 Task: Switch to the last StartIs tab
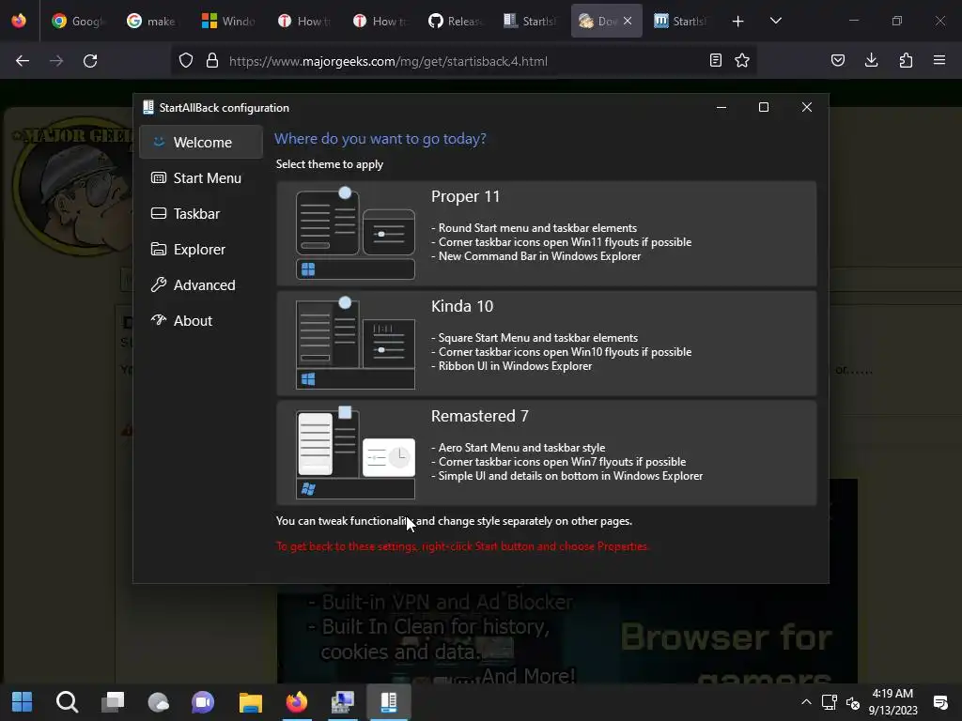[680, 22]
